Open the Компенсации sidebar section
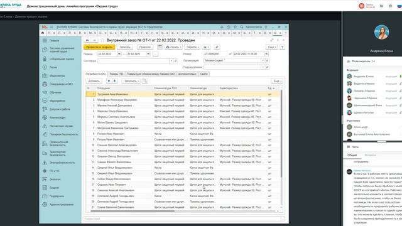Image resolution: width=402 pixels, height=226 pixels. (x=57, y=117)
